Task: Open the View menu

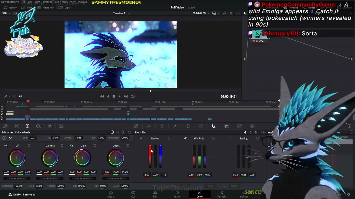Action: (x=73, y=2)
